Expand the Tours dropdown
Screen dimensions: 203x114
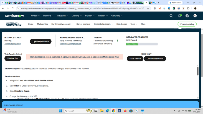tap(134, 24)
